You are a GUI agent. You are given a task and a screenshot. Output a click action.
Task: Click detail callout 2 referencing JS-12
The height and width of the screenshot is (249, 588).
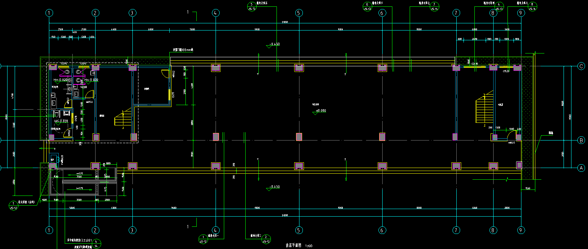266,239
